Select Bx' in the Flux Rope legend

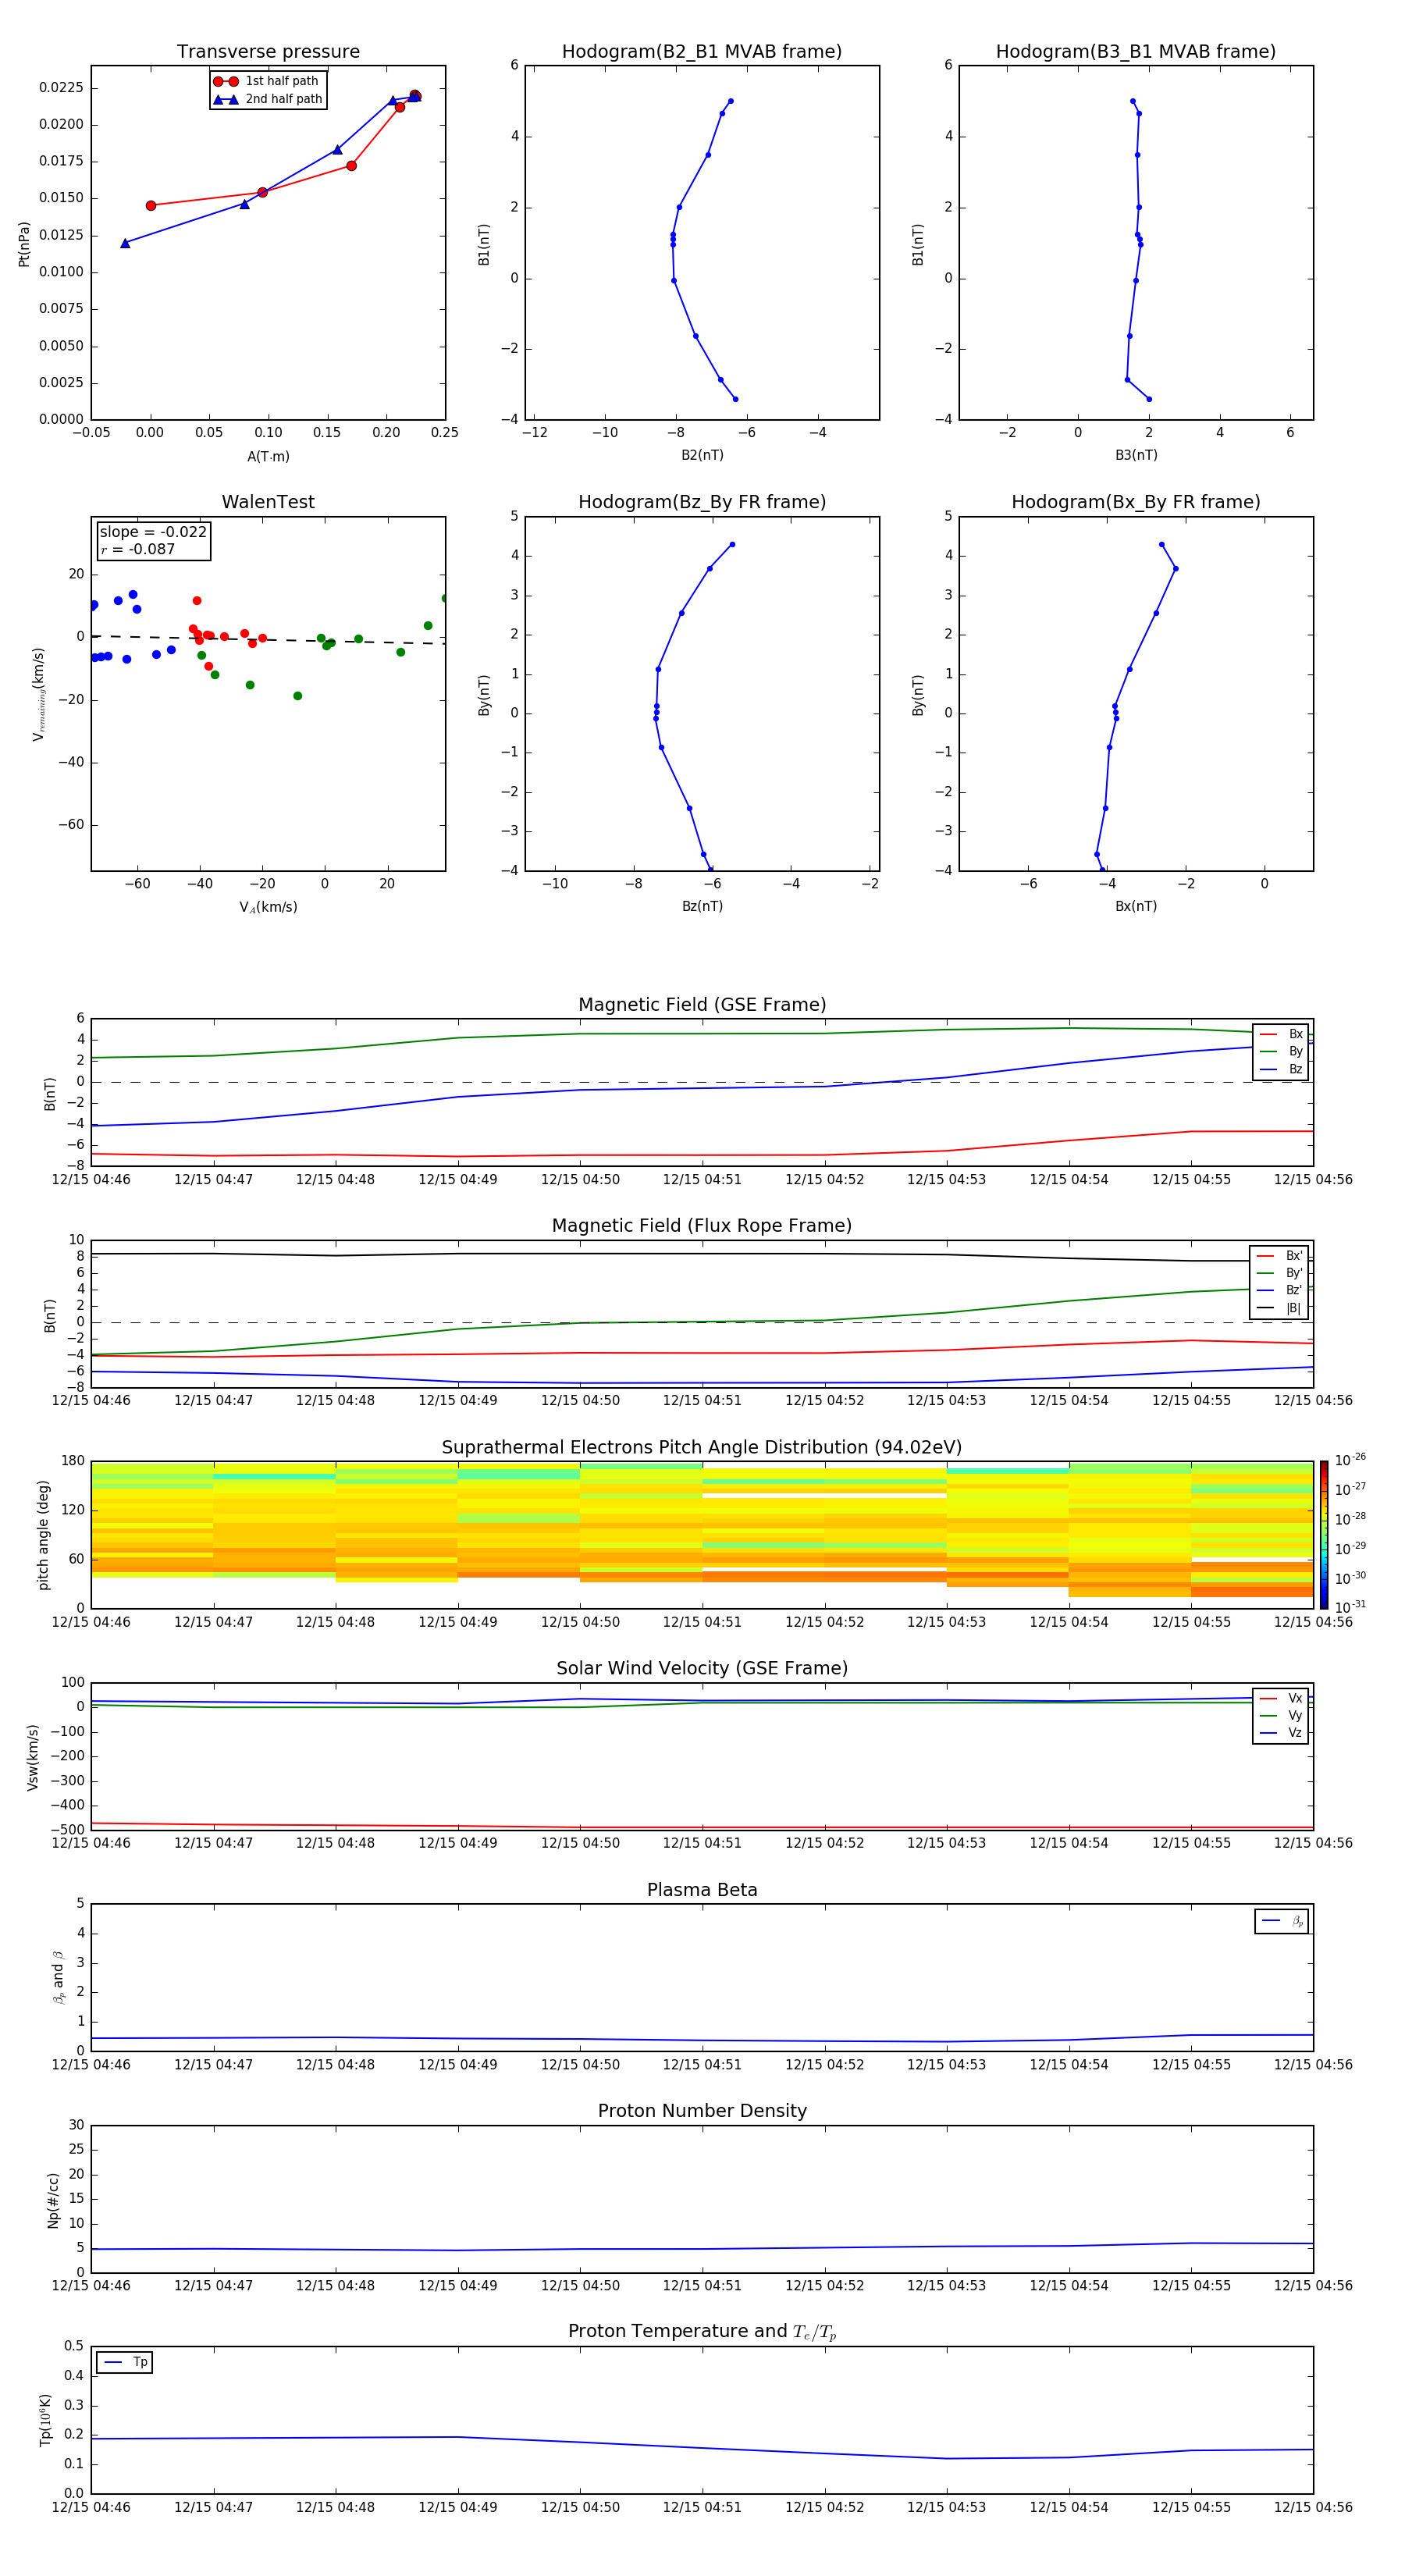click(1279, 1256)
